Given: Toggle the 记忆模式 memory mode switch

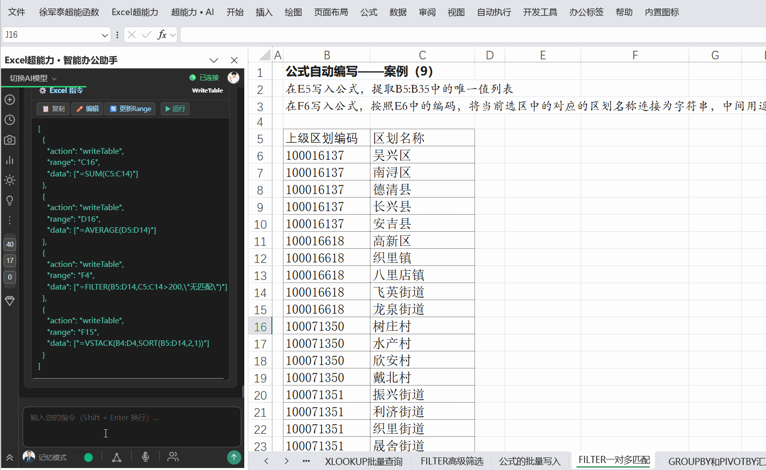Looking at the screenshot, I should tap(84, 457).
